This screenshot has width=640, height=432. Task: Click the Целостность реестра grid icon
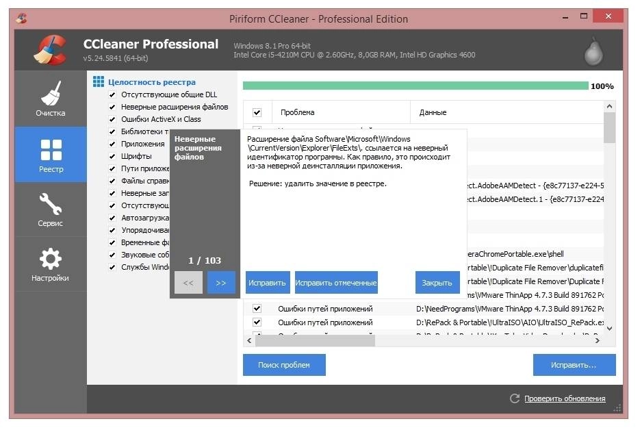[x=99, y=81]
